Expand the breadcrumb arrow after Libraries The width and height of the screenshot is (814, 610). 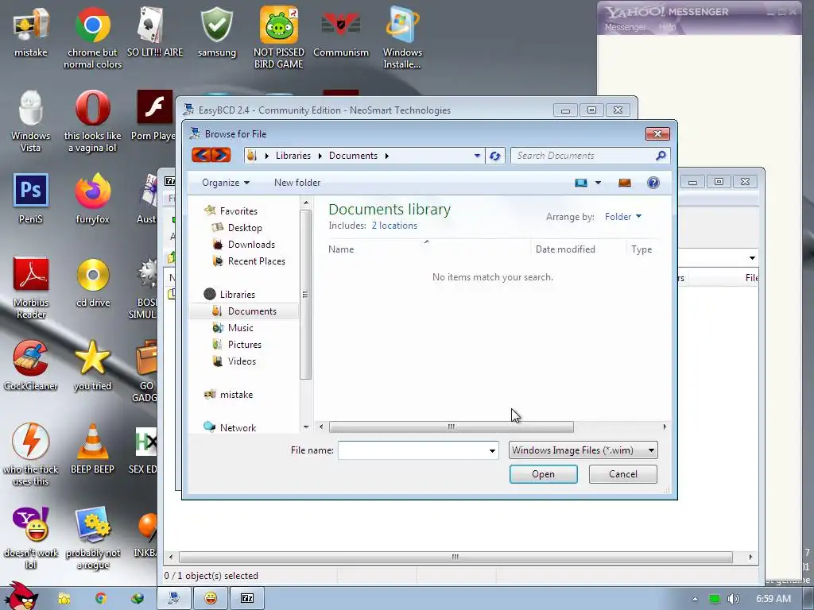(320, 156)
